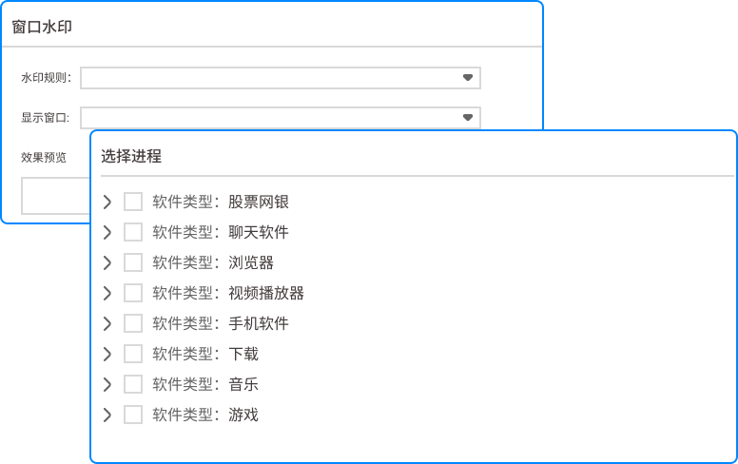Tick the 下载 checkbox
The image size is (738, 464).
click(133, 354)
